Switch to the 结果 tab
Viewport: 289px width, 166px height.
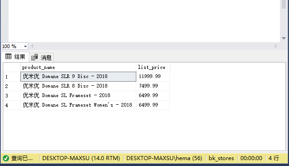click(15, 57)
